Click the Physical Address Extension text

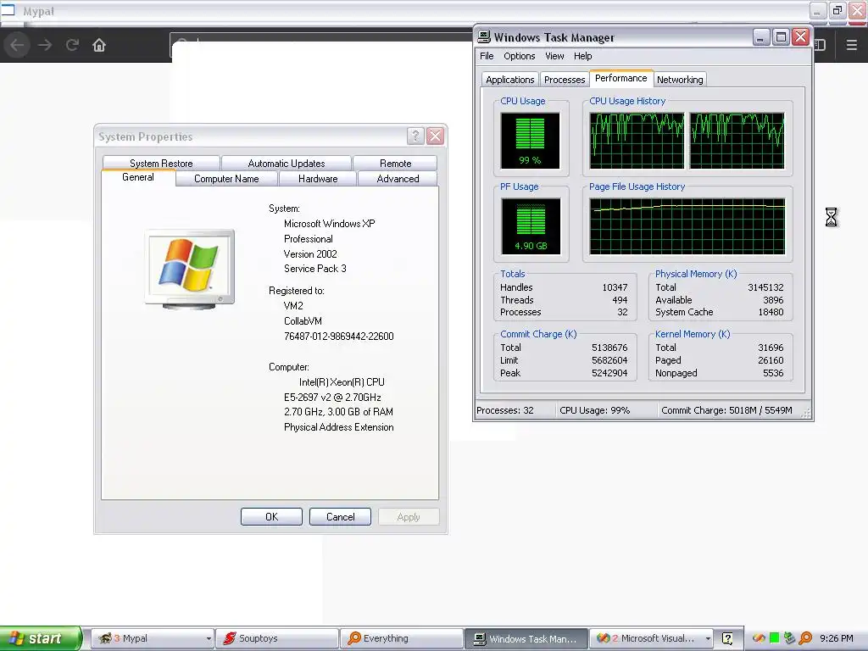pyautogui.click(x=339, y=427)
